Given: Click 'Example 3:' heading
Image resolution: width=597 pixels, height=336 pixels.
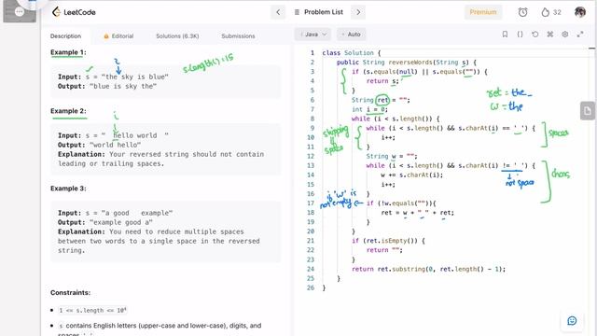Looking at the screenshot, I should pos(68,189).
